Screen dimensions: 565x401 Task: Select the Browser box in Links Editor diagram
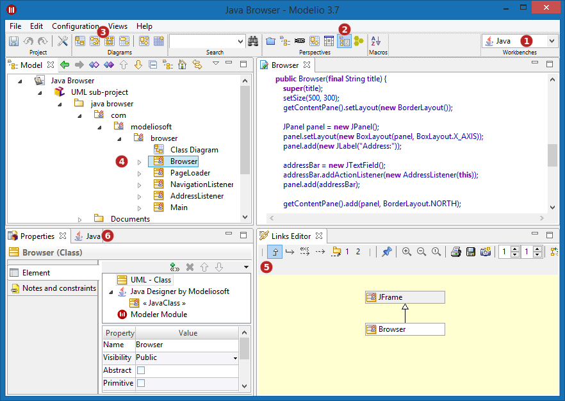point(405,329)
